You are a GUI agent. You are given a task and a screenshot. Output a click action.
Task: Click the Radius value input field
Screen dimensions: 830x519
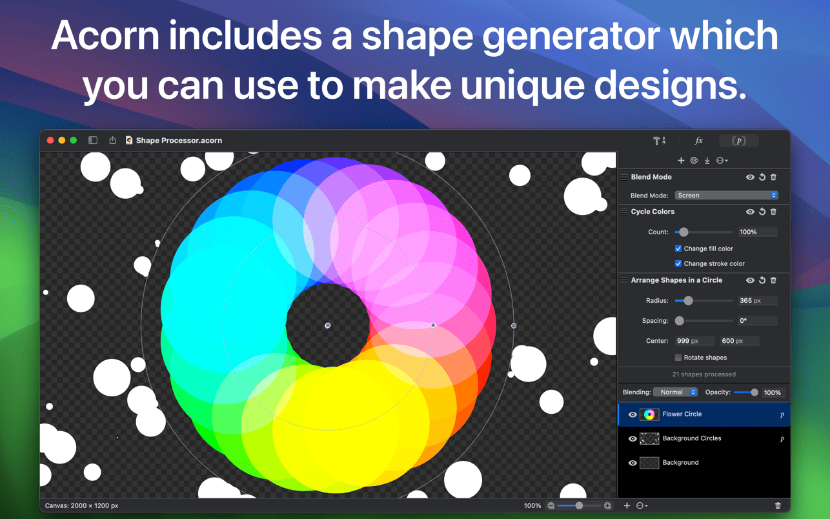click(756, 301)
